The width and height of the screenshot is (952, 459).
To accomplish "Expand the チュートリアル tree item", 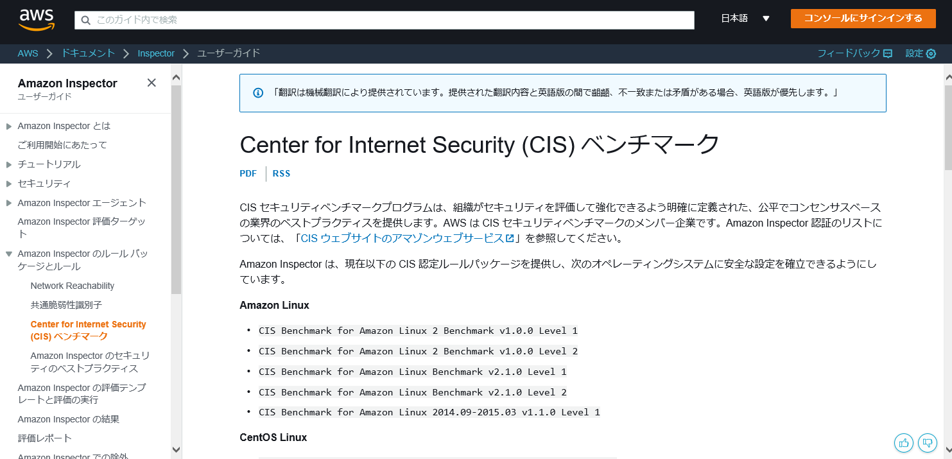I will (x=9, y=165).
